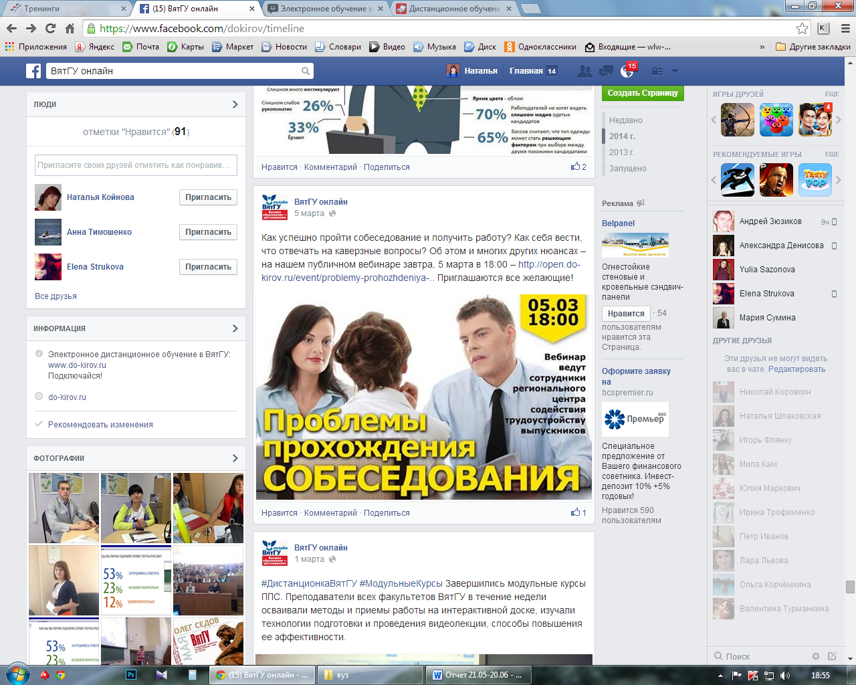Image resolution: width=856 pixels, height=685 pixels.
Task: Click ЕЩЕ next to ИГРЫ ДРУЗЕЙ
Action: point(832,94)
